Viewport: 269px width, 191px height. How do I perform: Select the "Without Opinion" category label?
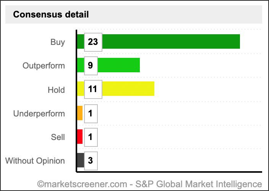pyautogui.click(x=35, y=161)
